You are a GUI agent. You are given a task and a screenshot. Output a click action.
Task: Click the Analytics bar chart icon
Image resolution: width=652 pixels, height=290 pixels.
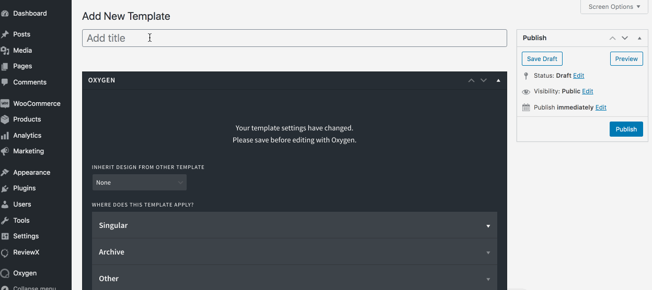5,136
